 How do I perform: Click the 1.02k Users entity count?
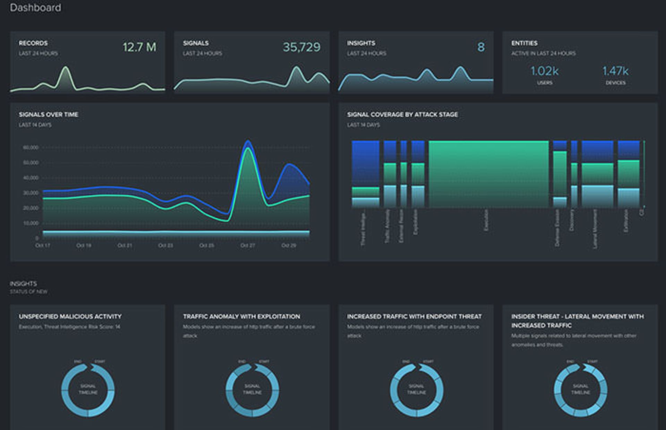pos(545,71)
